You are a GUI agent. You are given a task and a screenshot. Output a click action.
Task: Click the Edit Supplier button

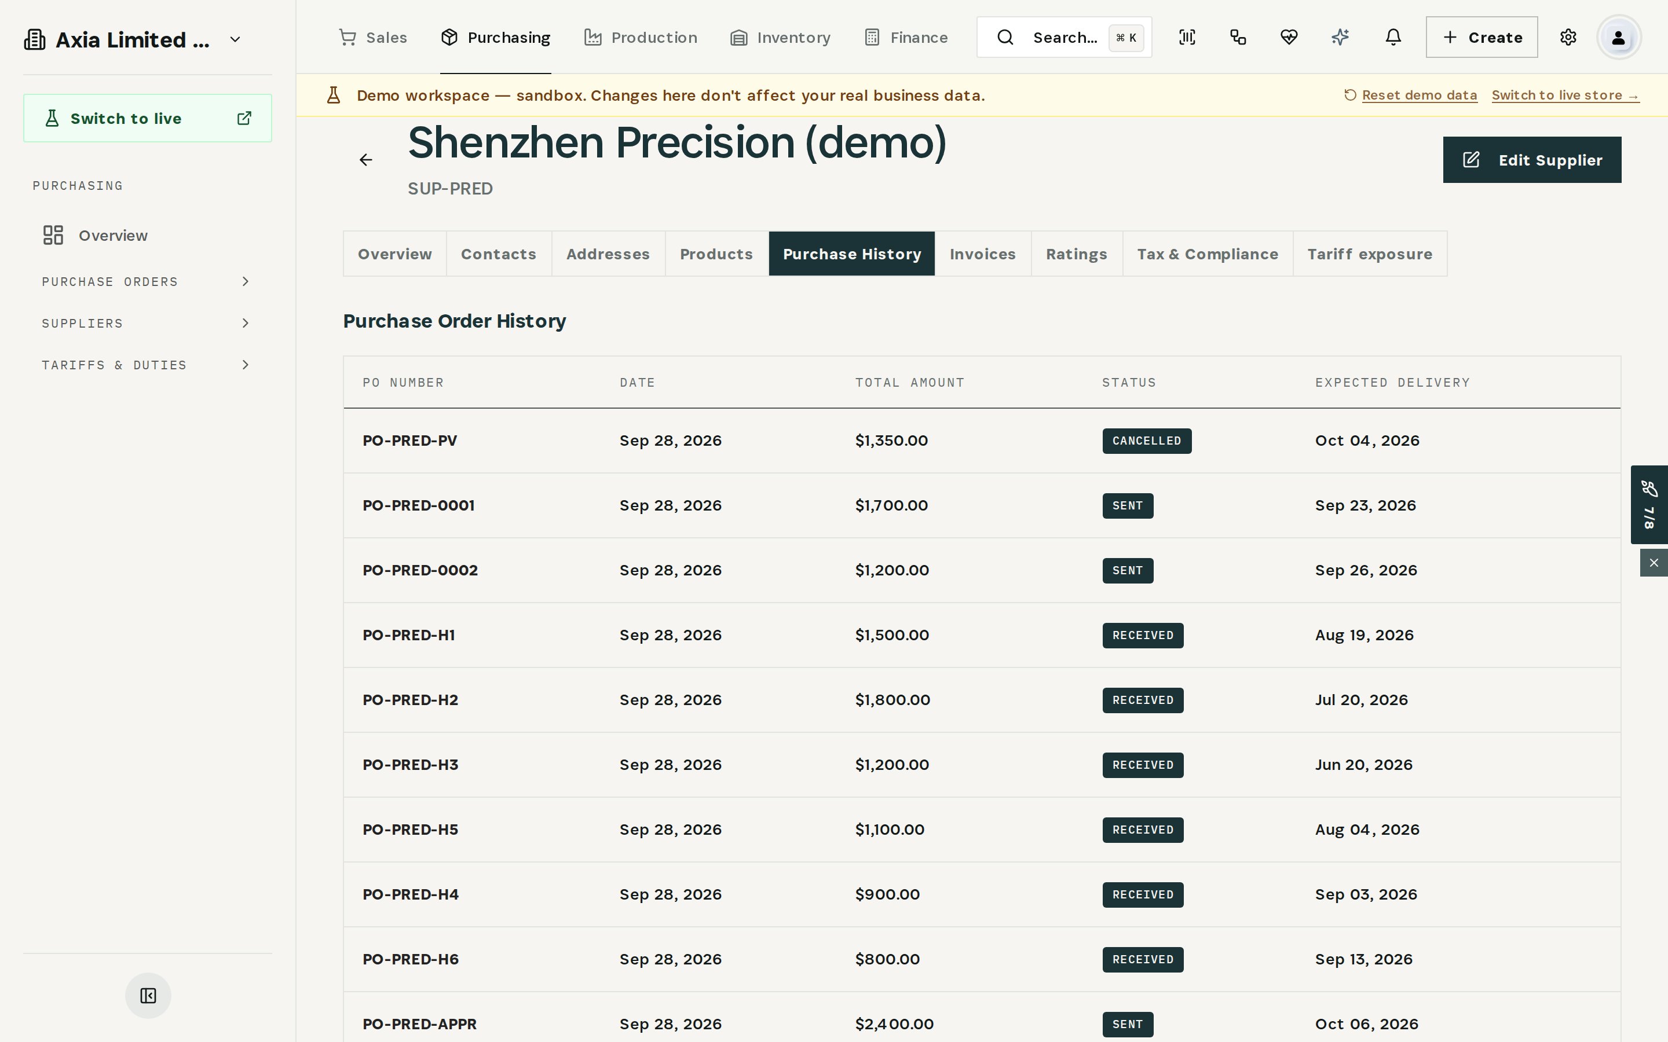[1531, 160]
